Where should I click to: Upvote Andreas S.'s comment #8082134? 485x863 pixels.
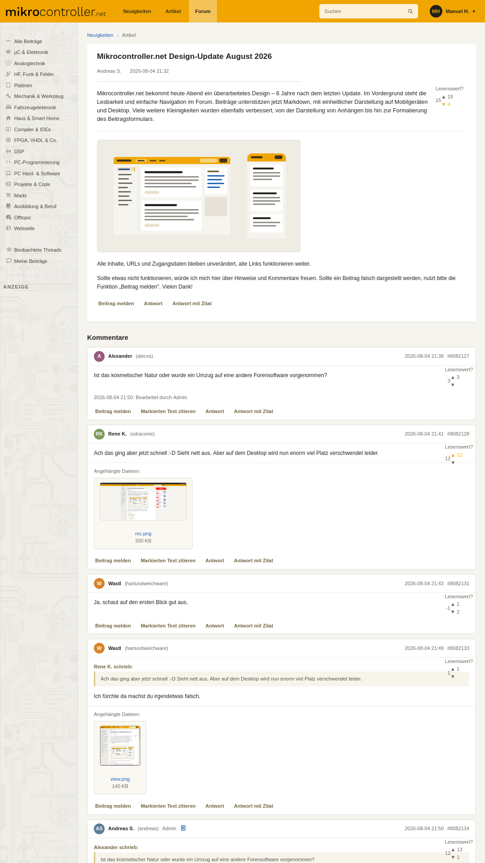(x=453, y=850)
